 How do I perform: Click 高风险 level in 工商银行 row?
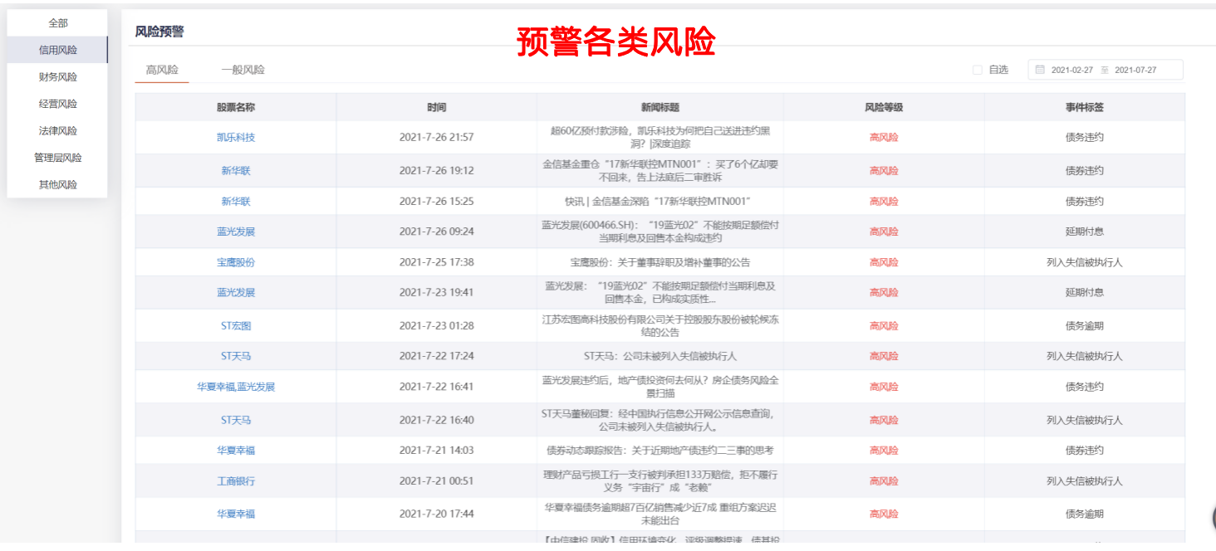click(884, 481)
